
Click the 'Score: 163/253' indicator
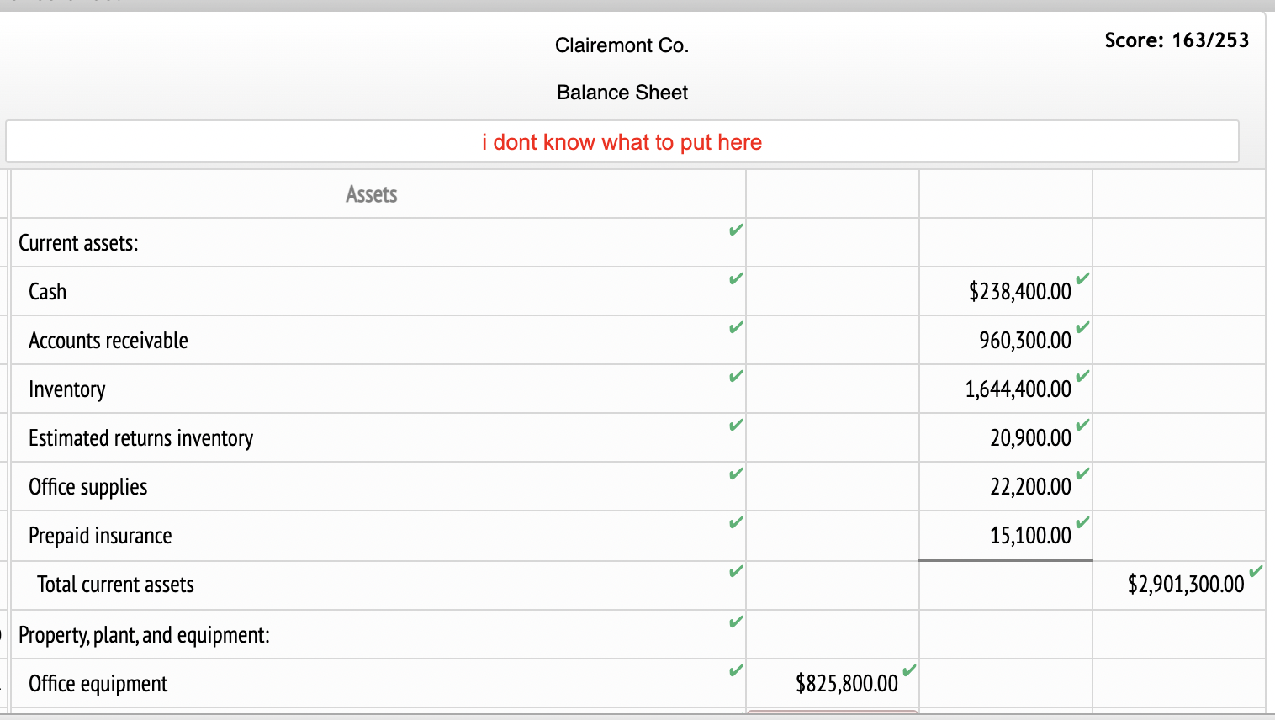[x=1177, y=40]
